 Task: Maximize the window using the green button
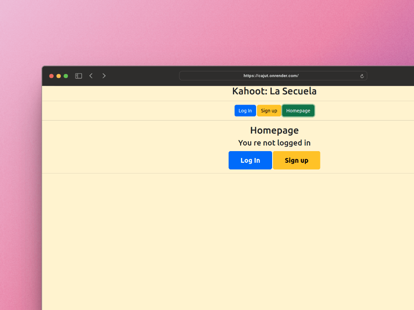pos(66,76)
